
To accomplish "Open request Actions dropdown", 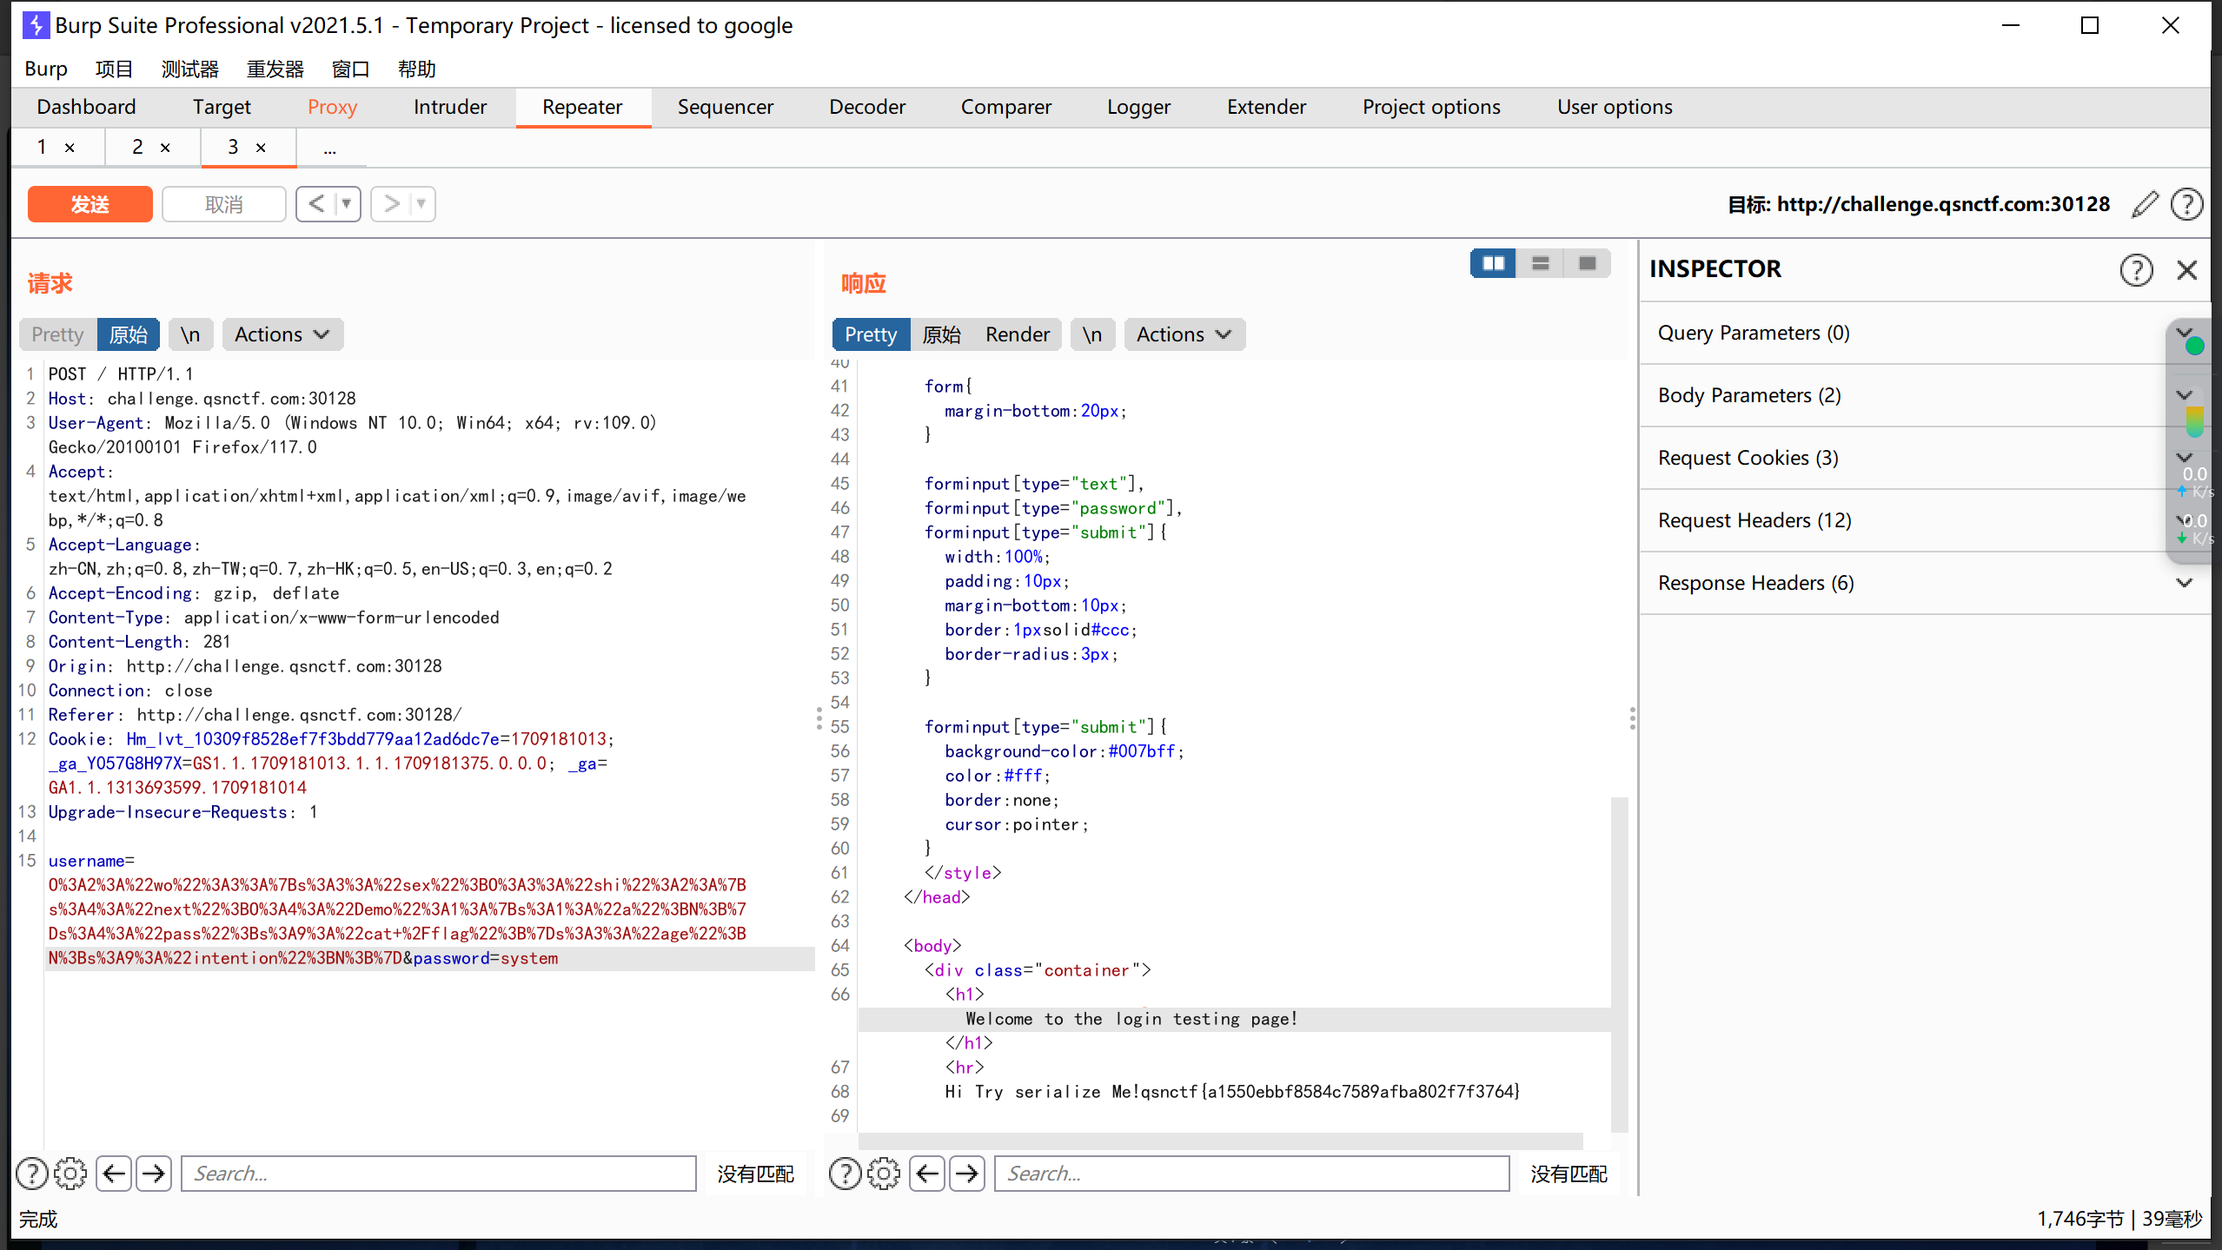I will click(x=282, y=334).
